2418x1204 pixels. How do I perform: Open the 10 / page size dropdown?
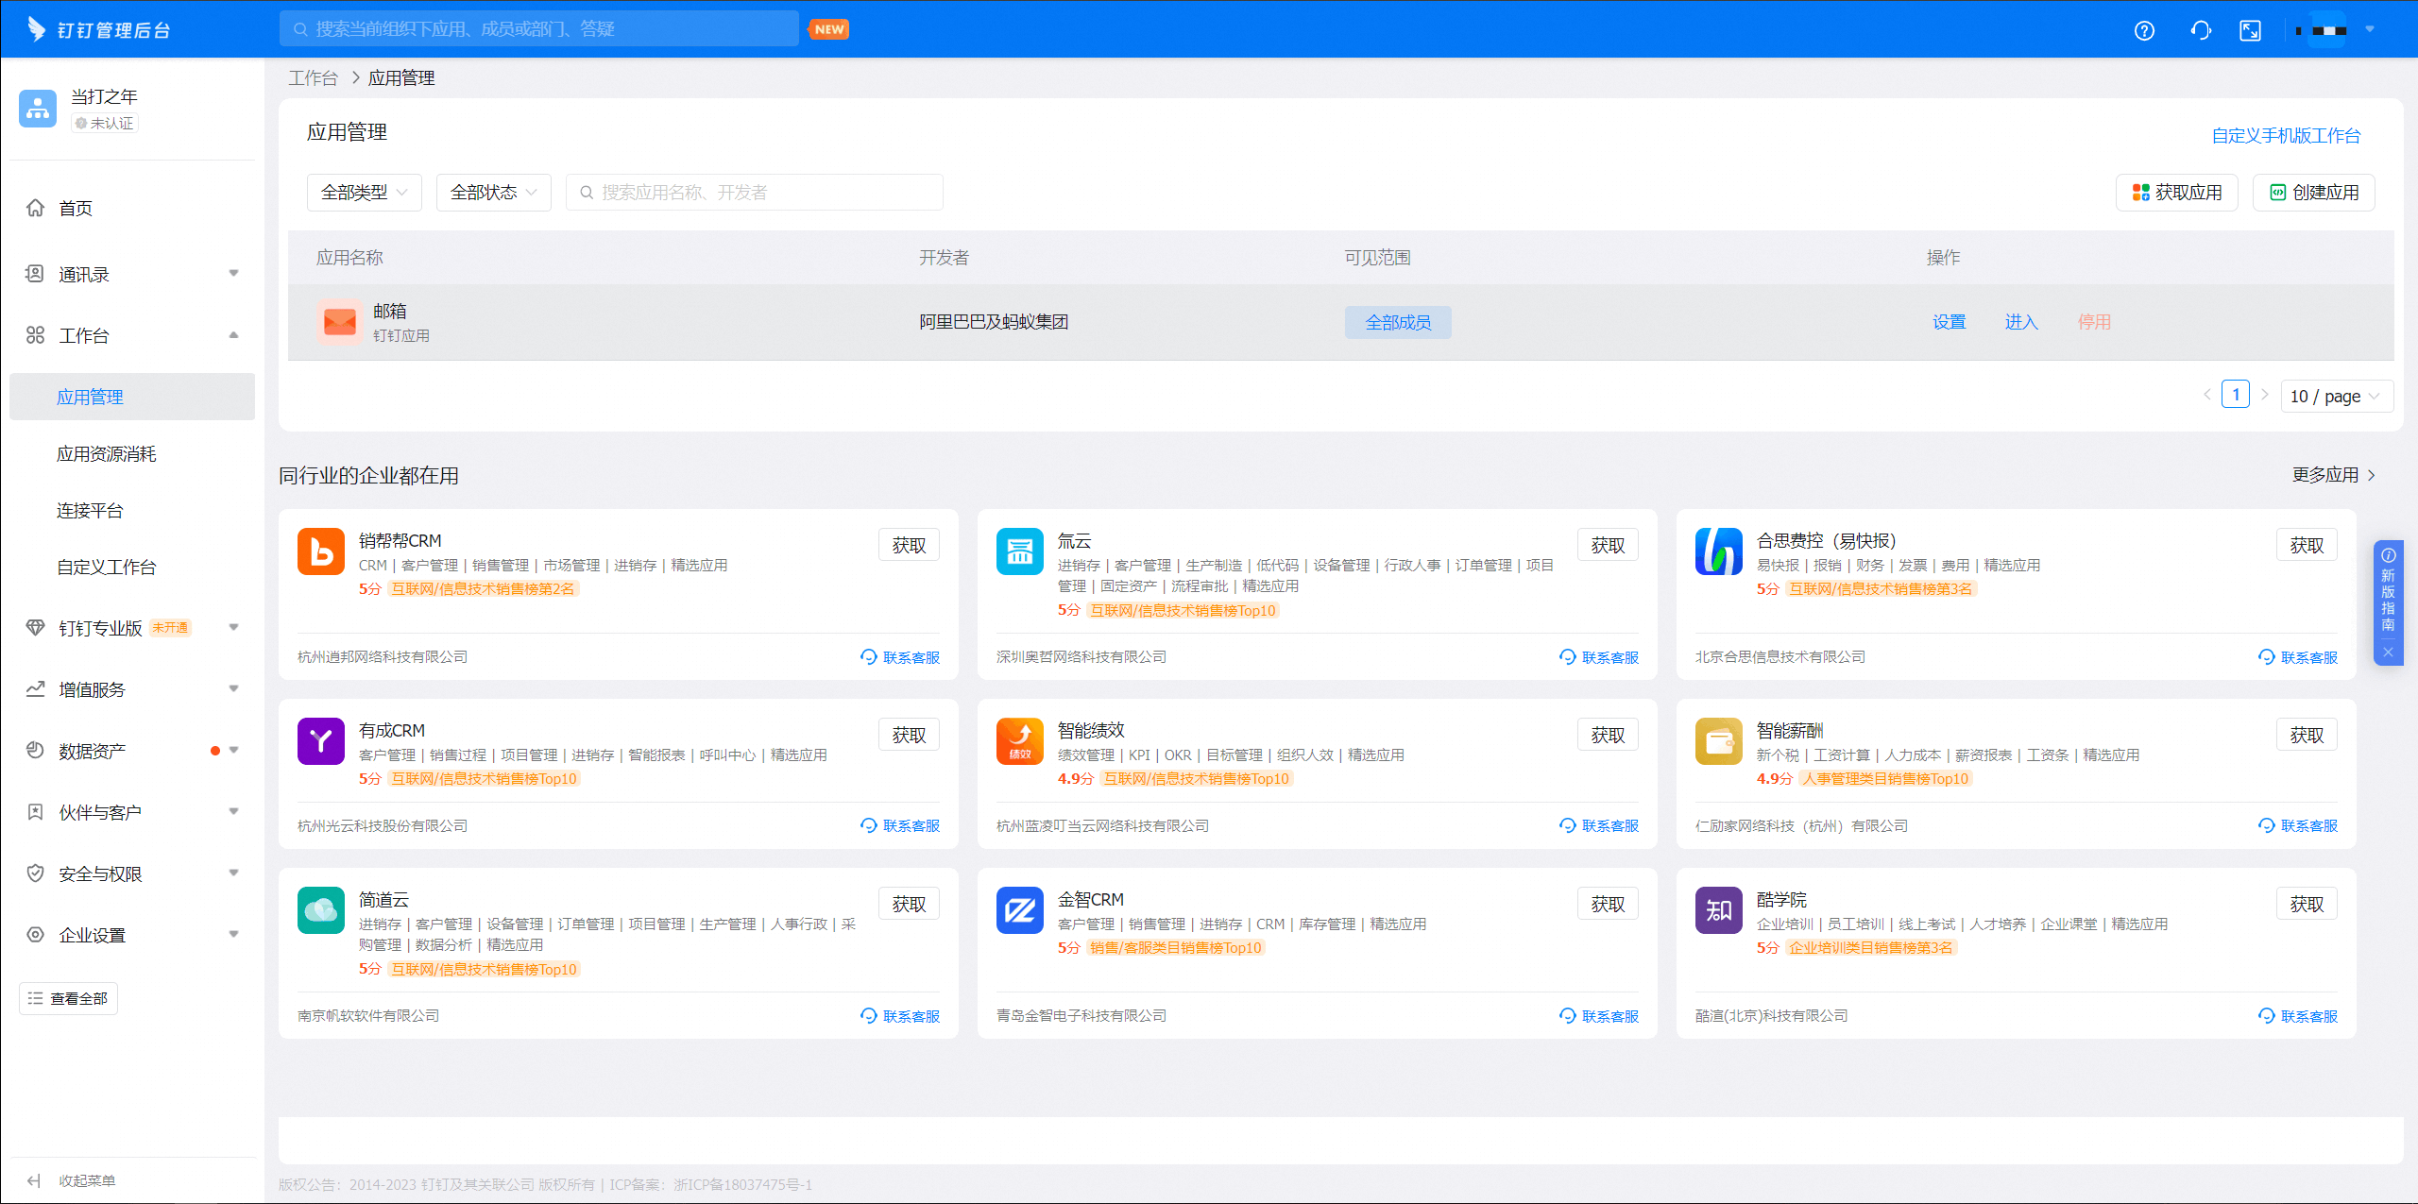coord(2337,397)
